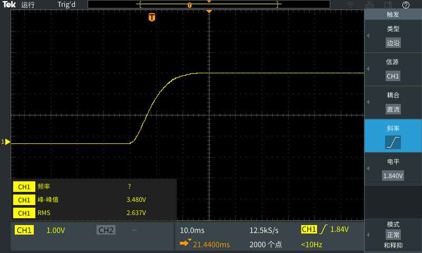Viewport: 422px width, 253px height.
Task: Toggle the CH2 channel badge
Action: pyautogui.click(x=105, y=230)
